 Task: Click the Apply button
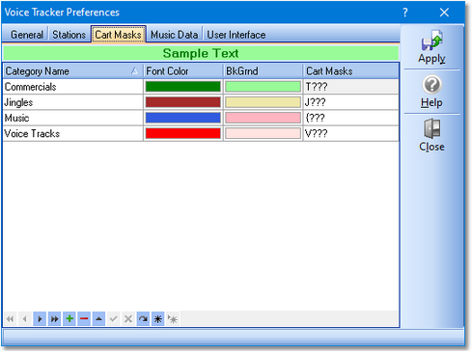click(x=431, y=47)
